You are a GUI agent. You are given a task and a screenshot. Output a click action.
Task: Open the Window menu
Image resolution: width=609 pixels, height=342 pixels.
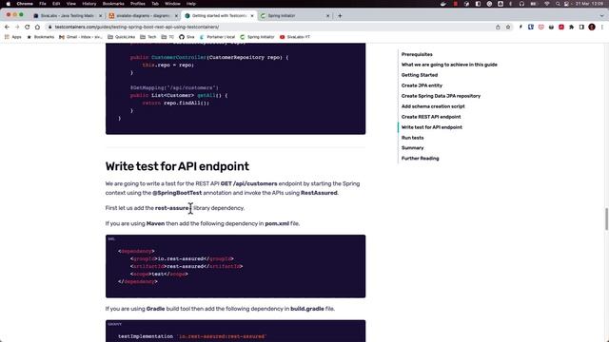tap(172, 4)
